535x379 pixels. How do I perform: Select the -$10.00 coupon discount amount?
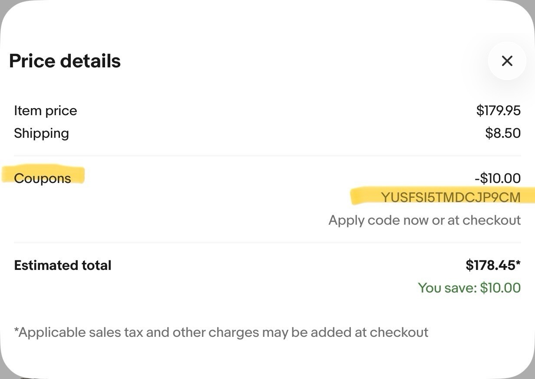point(497,178)
